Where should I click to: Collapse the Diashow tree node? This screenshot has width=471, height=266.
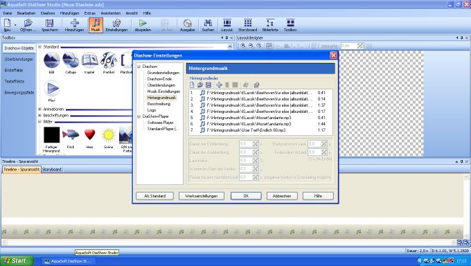139,66
